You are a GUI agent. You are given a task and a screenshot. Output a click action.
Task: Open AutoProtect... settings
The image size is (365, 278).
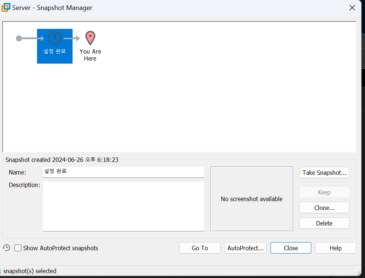point(245,248)
